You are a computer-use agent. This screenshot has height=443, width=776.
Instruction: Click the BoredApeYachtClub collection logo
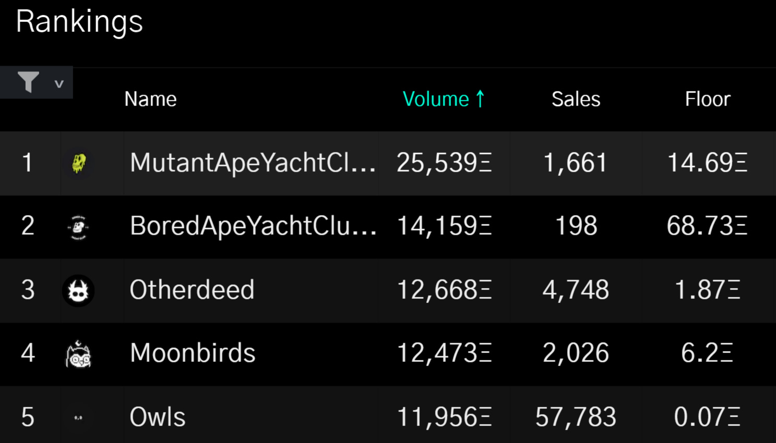78,227
